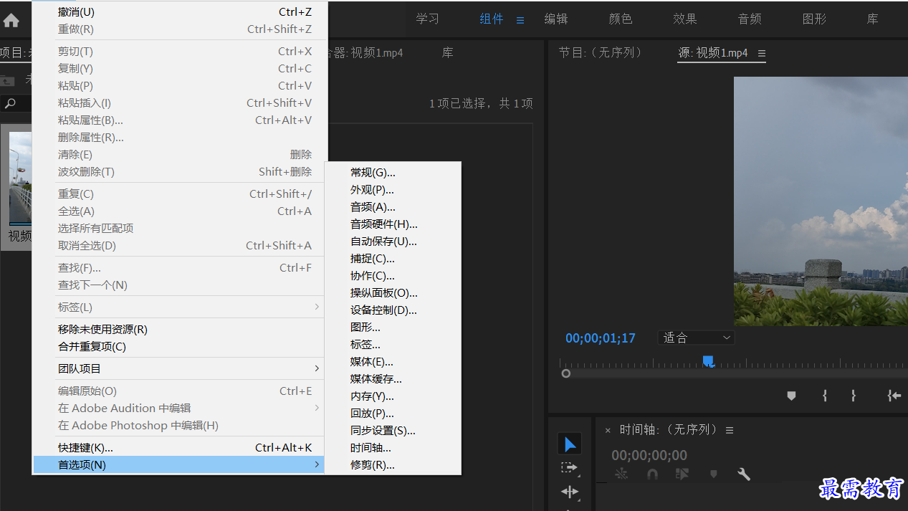908x511 pixels.
Task: Add marker using timeline marker icon
Action: point(713,474)
